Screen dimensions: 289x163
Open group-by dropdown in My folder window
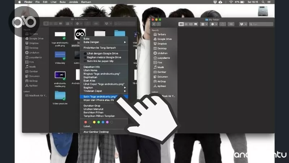(204, 24)
